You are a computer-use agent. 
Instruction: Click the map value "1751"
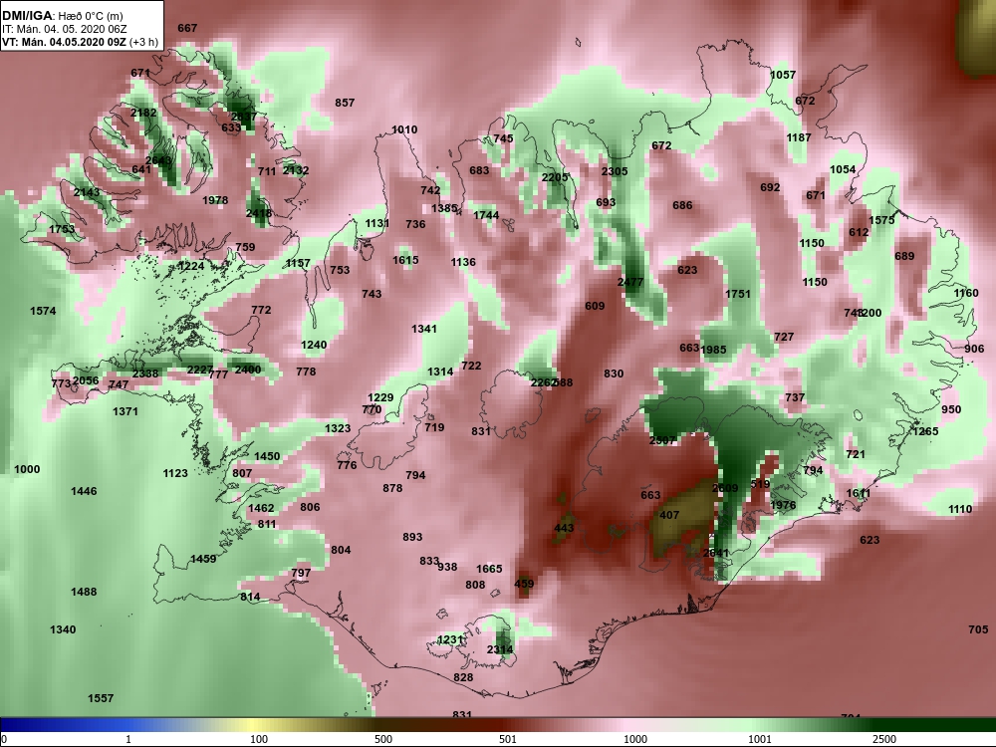737,294
